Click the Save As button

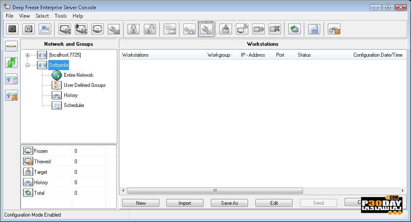click(x=229, y=203)
